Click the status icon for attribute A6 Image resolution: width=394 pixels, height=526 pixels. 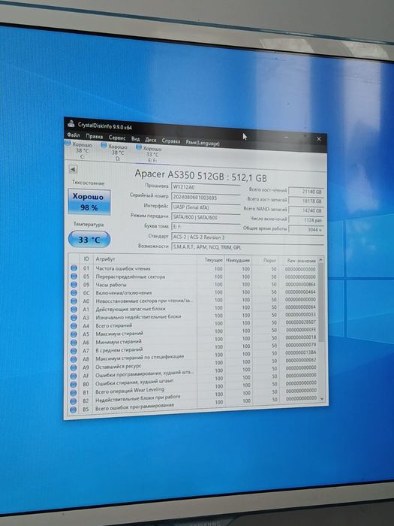click(x=74, y=343)
